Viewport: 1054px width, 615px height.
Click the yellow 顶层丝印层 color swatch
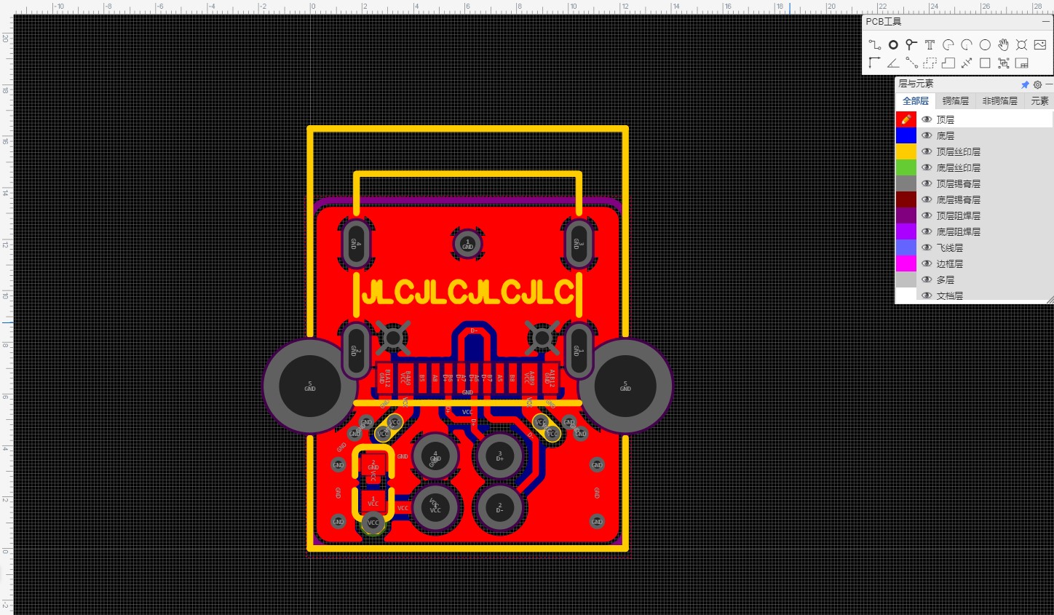click(906, 151)
